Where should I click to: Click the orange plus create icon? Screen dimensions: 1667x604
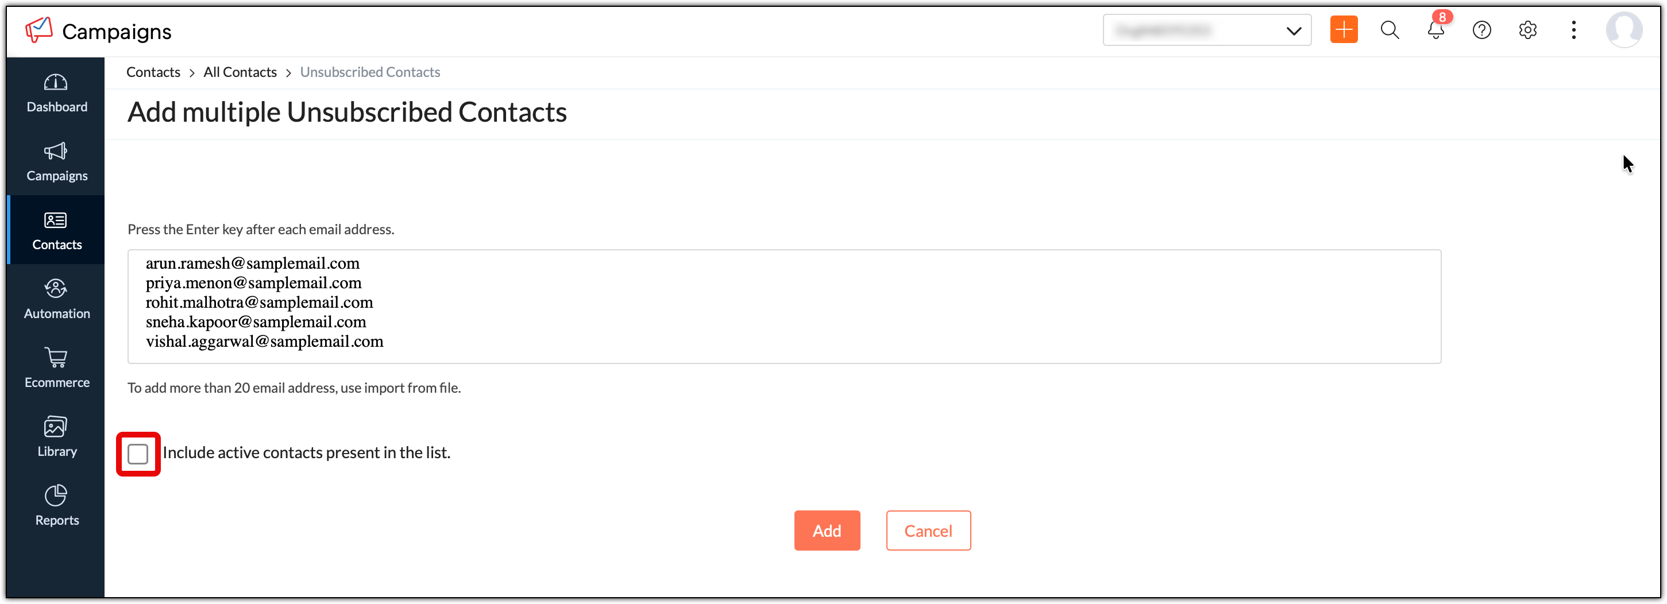(1344, 30)
